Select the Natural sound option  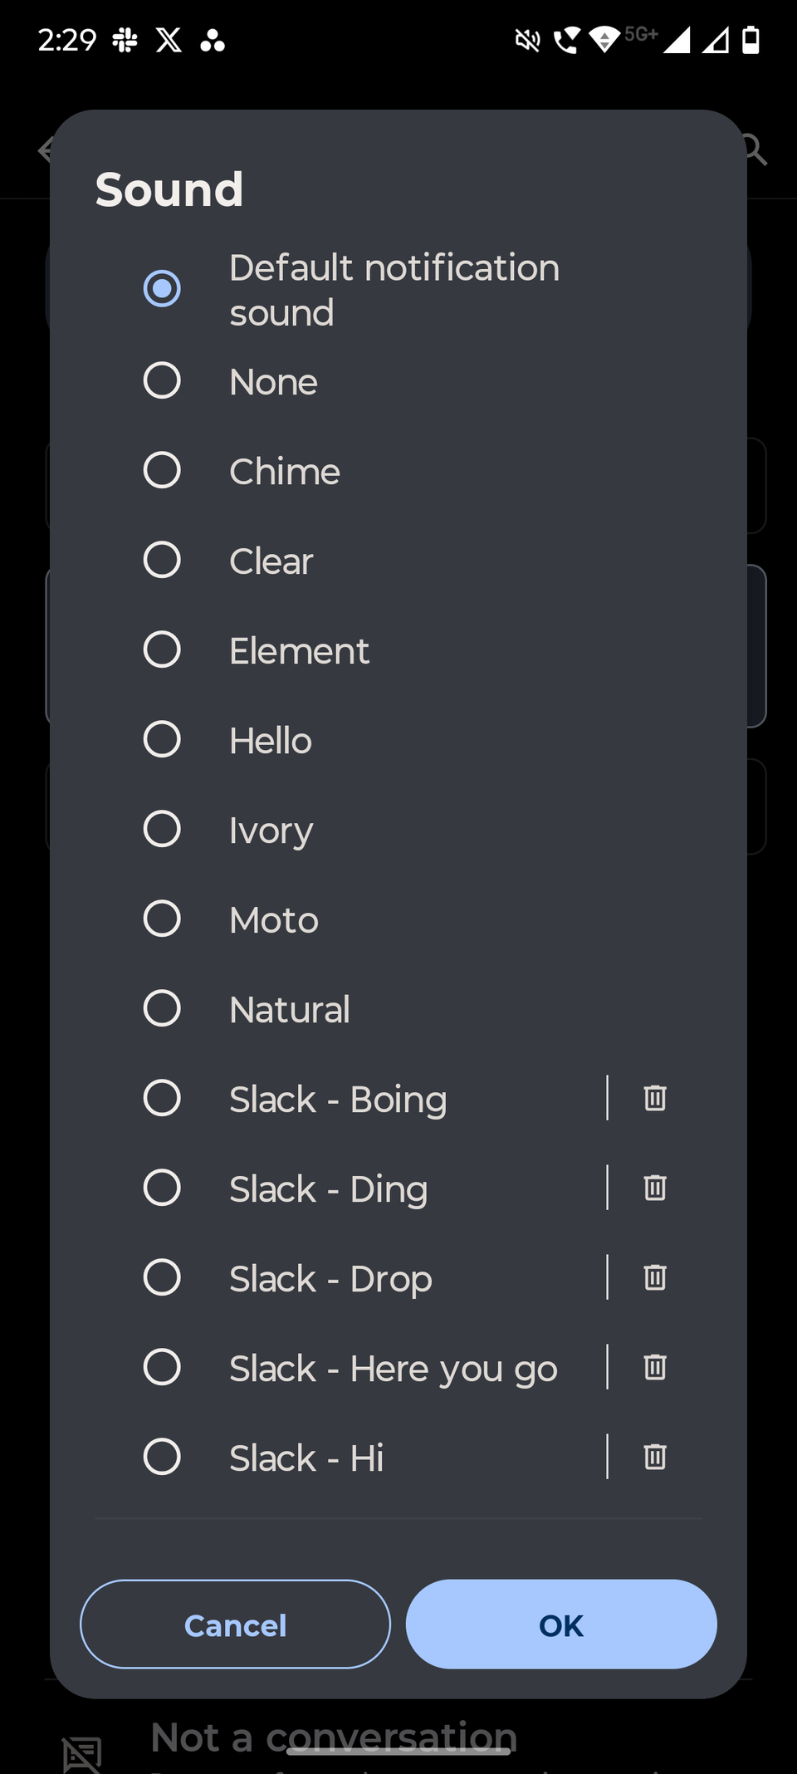pyautogui.click(x=162, y=1009)
